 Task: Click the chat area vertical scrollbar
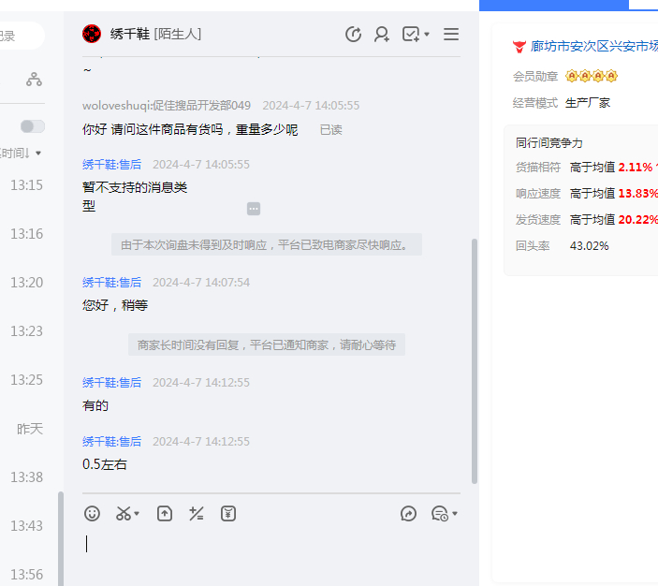(x=475, y=361)
